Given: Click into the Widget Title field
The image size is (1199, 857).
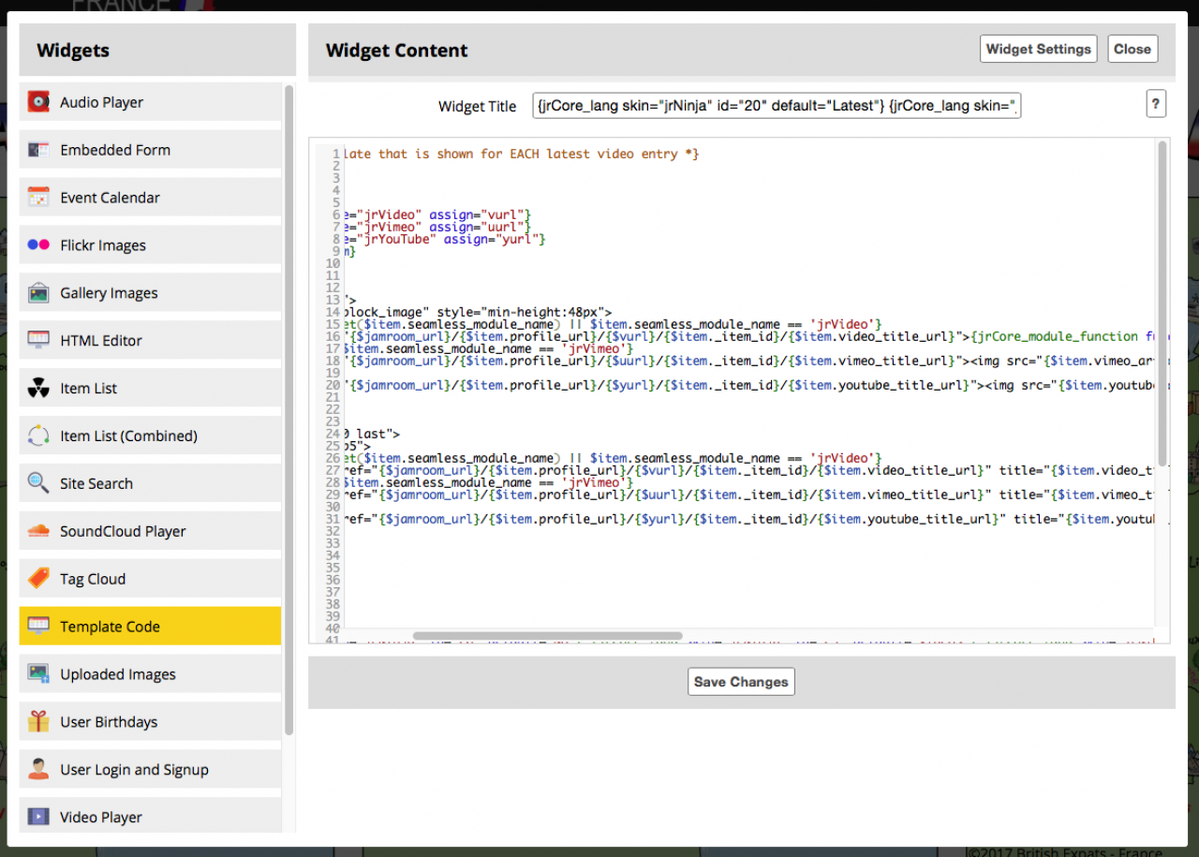Looking at the screenshot, I should 777,106.
